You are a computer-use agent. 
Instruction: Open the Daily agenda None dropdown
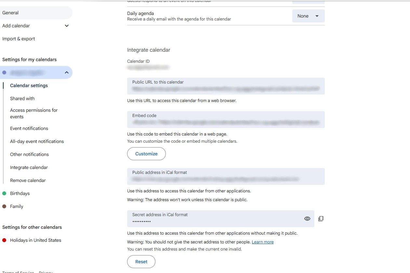point(309,16)
